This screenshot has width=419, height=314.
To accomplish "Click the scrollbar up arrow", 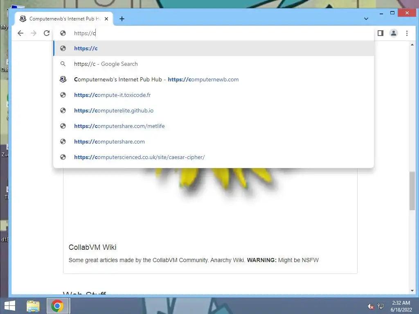I will pyautogui.click(x=412, y=45).
